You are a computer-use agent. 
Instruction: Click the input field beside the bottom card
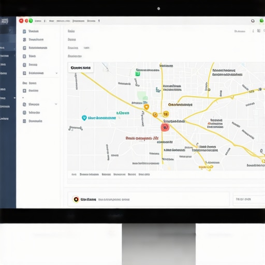pos(249,199)
